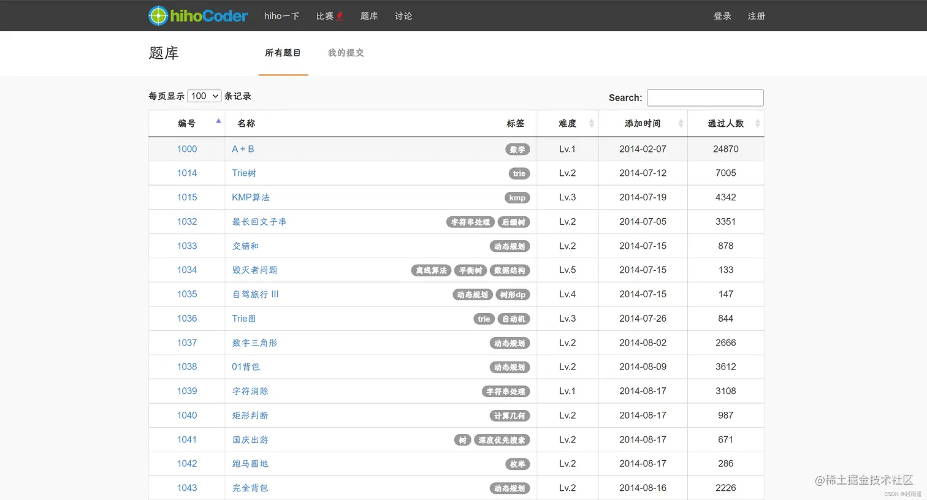Click the 计算几何 tag badge
This screenshot has height=500, width=927.
[509, 415]
